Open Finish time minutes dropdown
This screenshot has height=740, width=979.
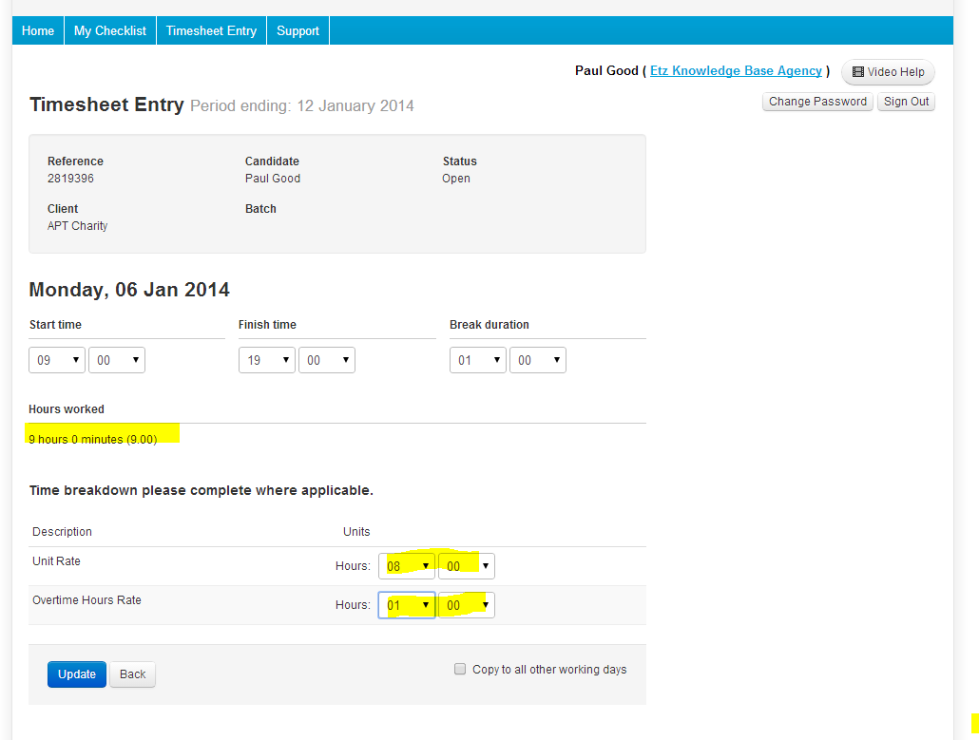(x=327, y=360)
